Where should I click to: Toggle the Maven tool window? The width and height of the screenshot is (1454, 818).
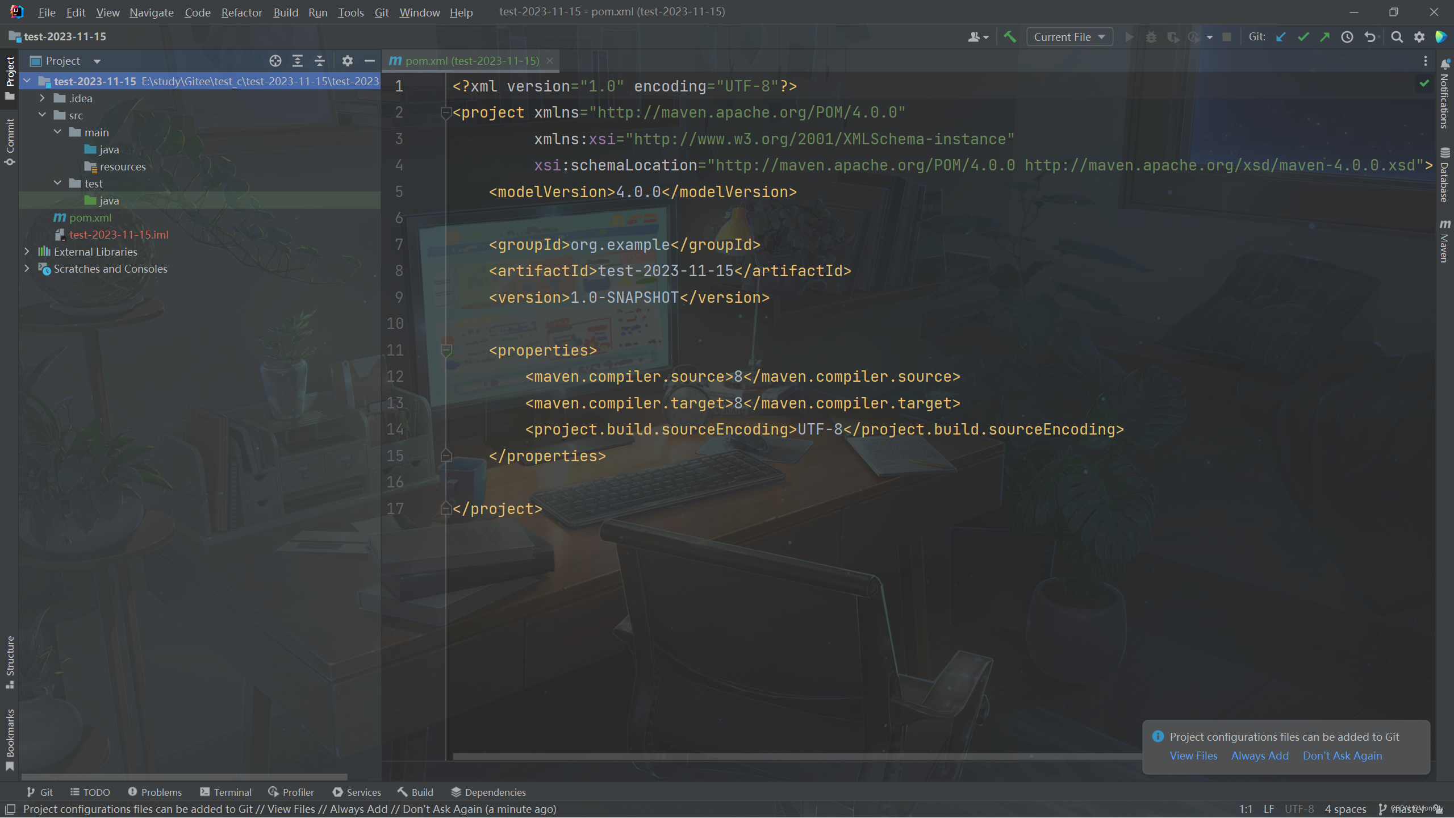pyautogui.click(x=1444, y=241)
